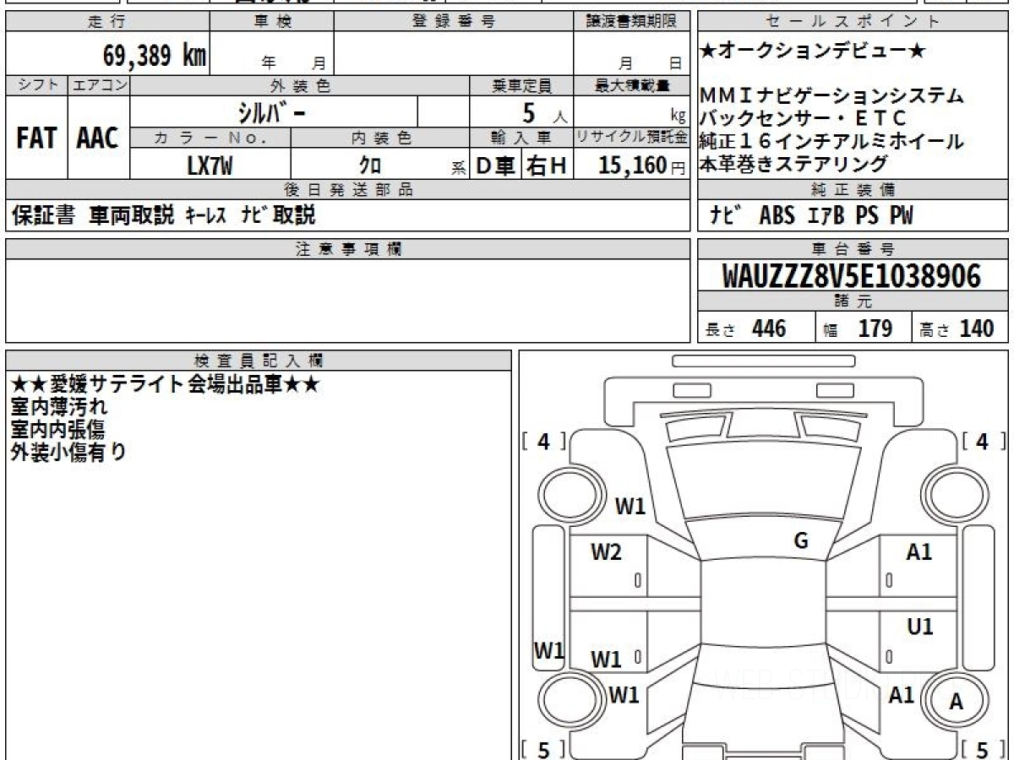This screenshot has width=1014, height=760.
Task: Click the 車検 header cell
Action: (272, 22)
